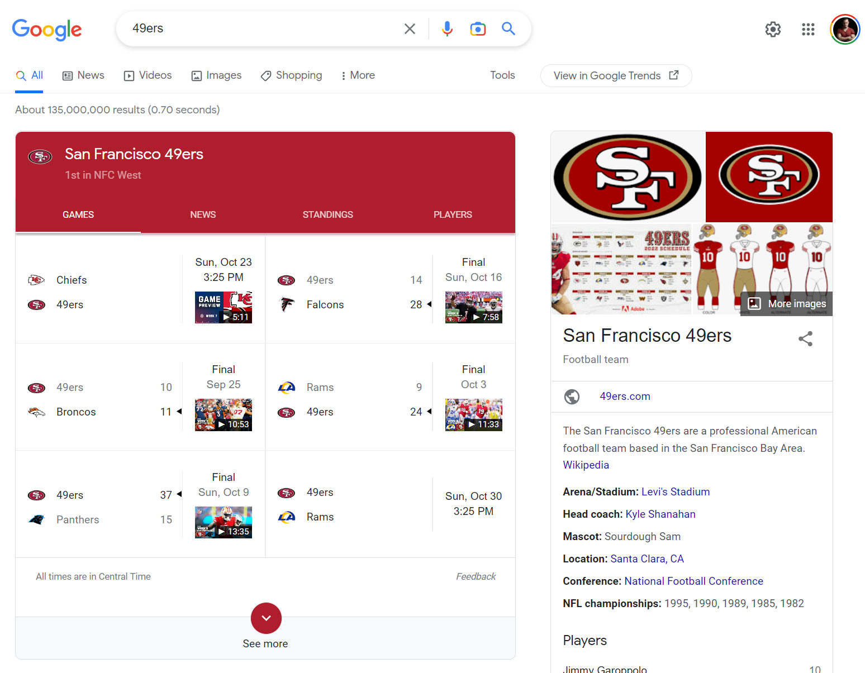The width and height of the screenshot is (865, 673).
Task: Click the magnifying glass search button
Action: (508, 28)
